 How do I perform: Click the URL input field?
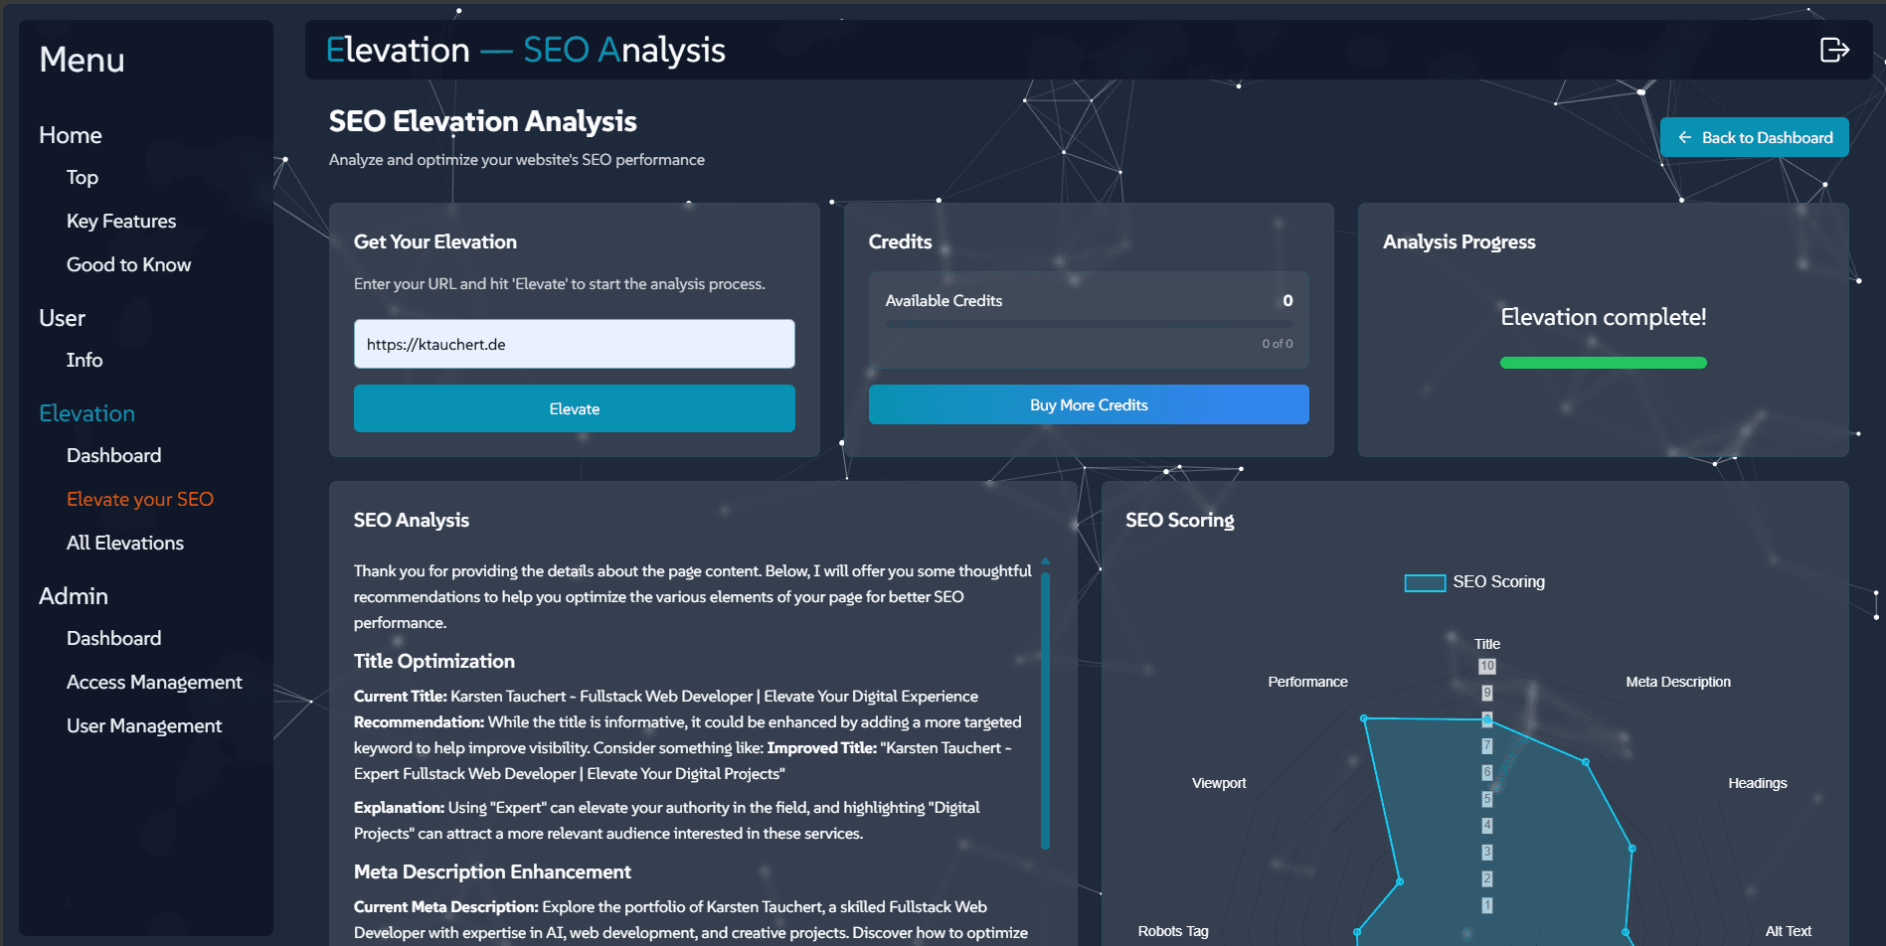(574, 345)
